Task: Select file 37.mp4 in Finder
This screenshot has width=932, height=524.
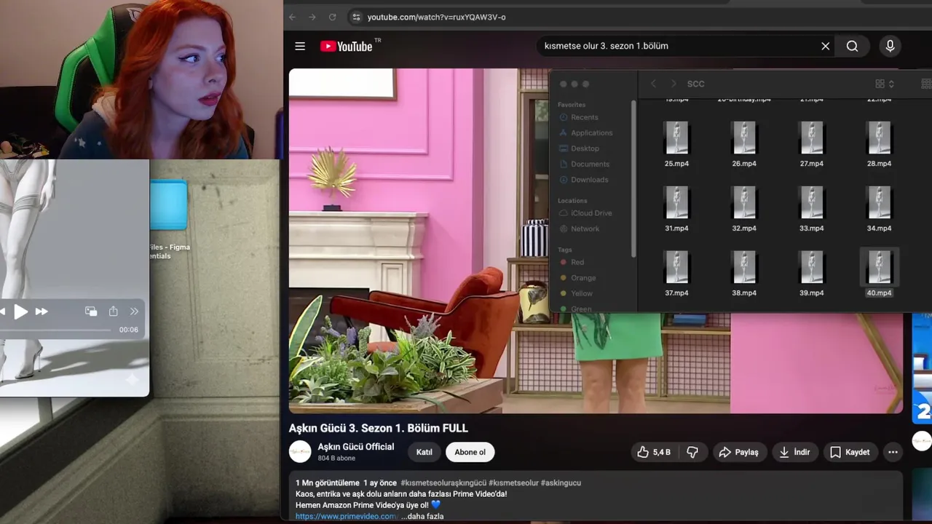Action: click(676, 274)
